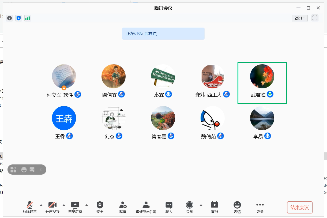327x218 pixels.
Task: Open the blue security shield indicator
Action: (x=18, y=18)
